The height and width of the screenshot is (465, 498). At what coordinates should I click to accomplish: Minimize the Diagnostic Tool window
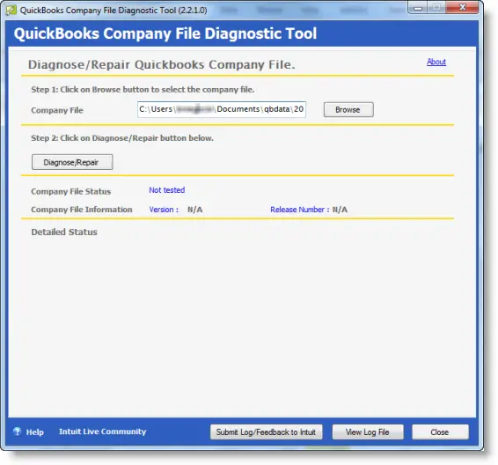pyautogui.click(x=418, y=8)
